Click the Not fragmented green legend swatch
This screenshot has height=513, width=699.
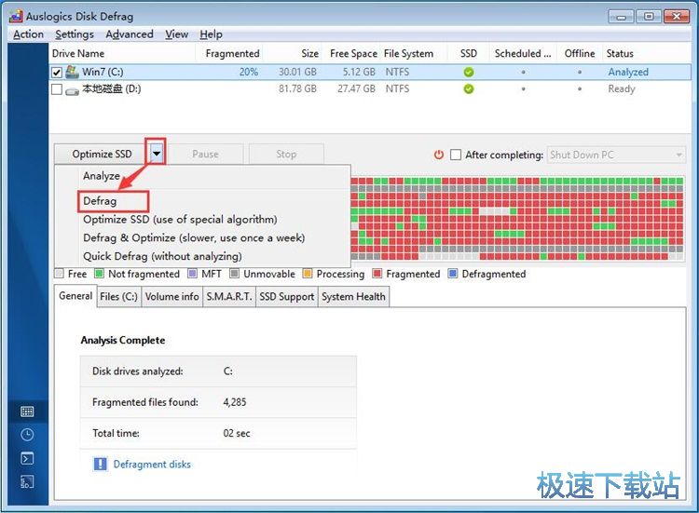(99, 274)
